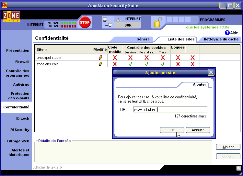This screenshot has height=176, width=243.
Task: Open Contrôle des programmes section
Action: click(x=17, y=73)
